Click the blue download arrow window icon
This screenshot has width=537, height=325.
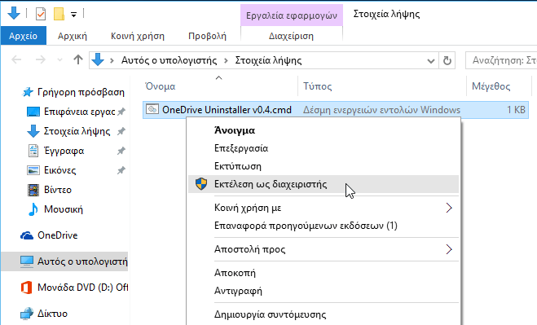14,13
